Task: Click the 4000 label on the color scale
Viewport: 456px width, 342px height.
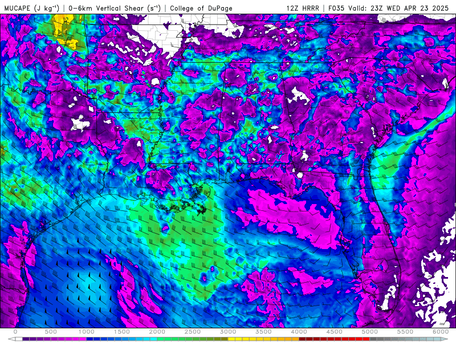Action: click(299, 332)
